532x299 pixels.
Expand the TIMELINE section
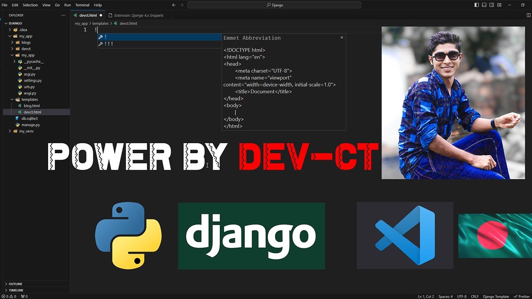point(16,290)
